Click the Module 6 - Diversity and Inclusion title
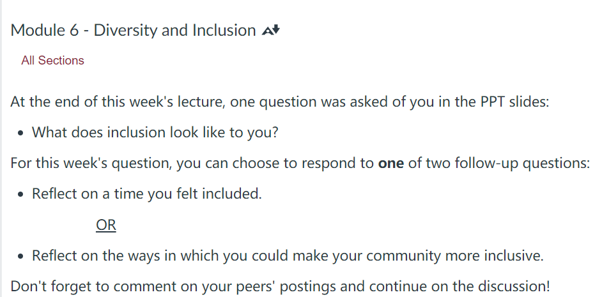 tap(133, 30)
